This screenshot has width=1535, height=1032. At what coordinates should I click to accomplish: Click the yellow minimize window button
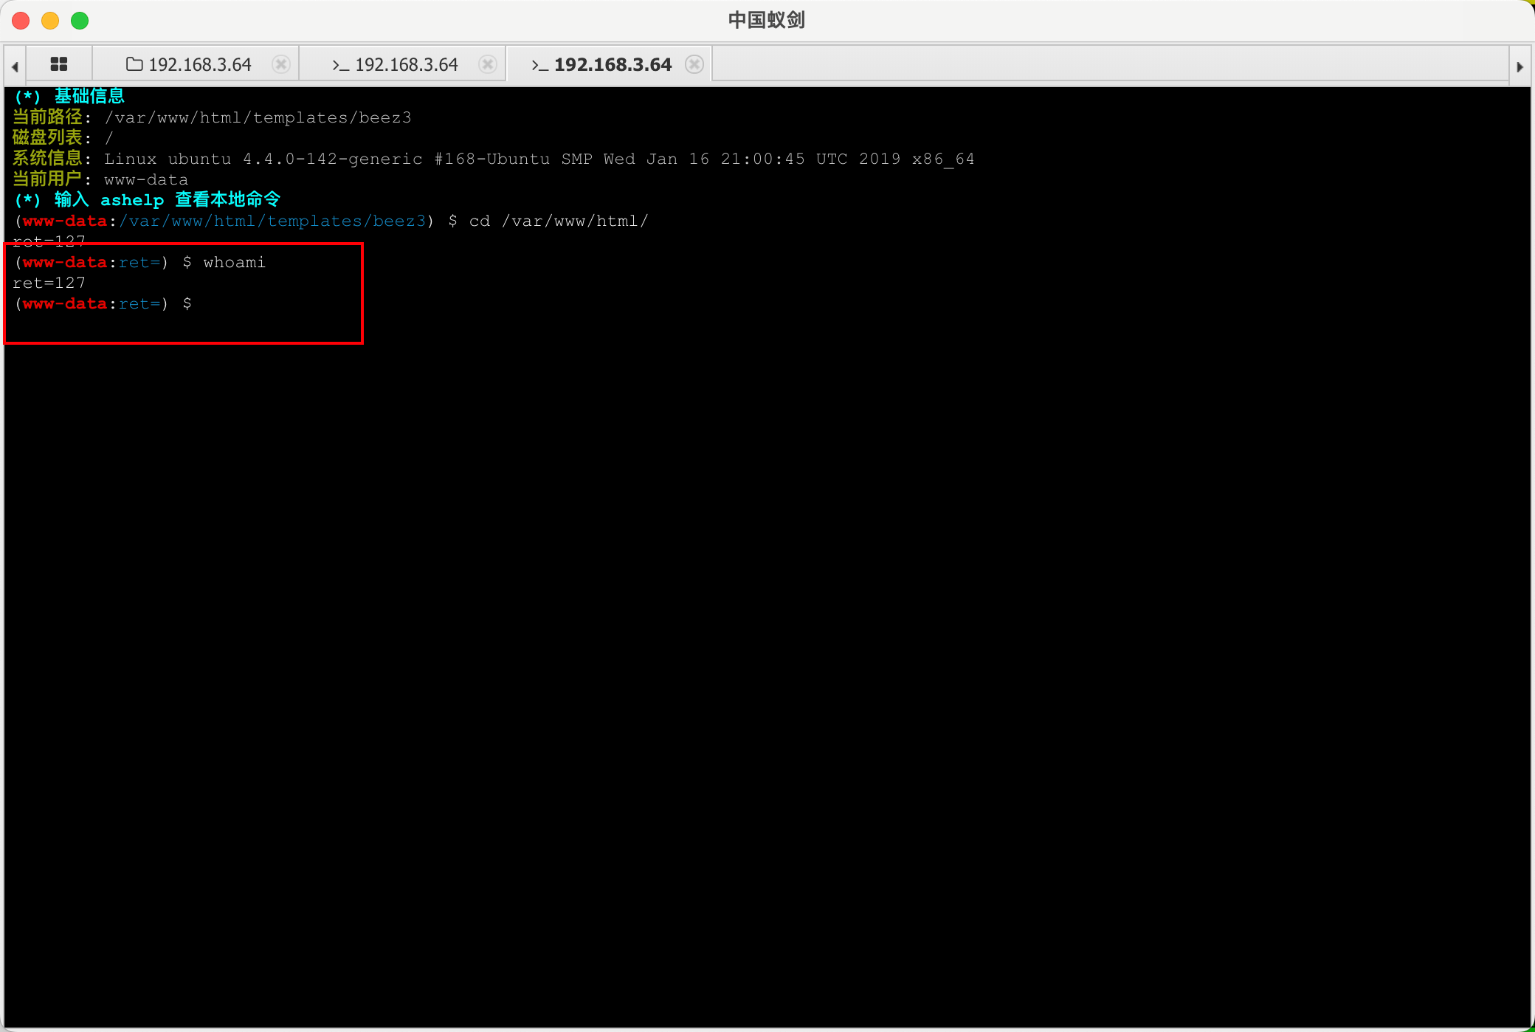[50, 21]
